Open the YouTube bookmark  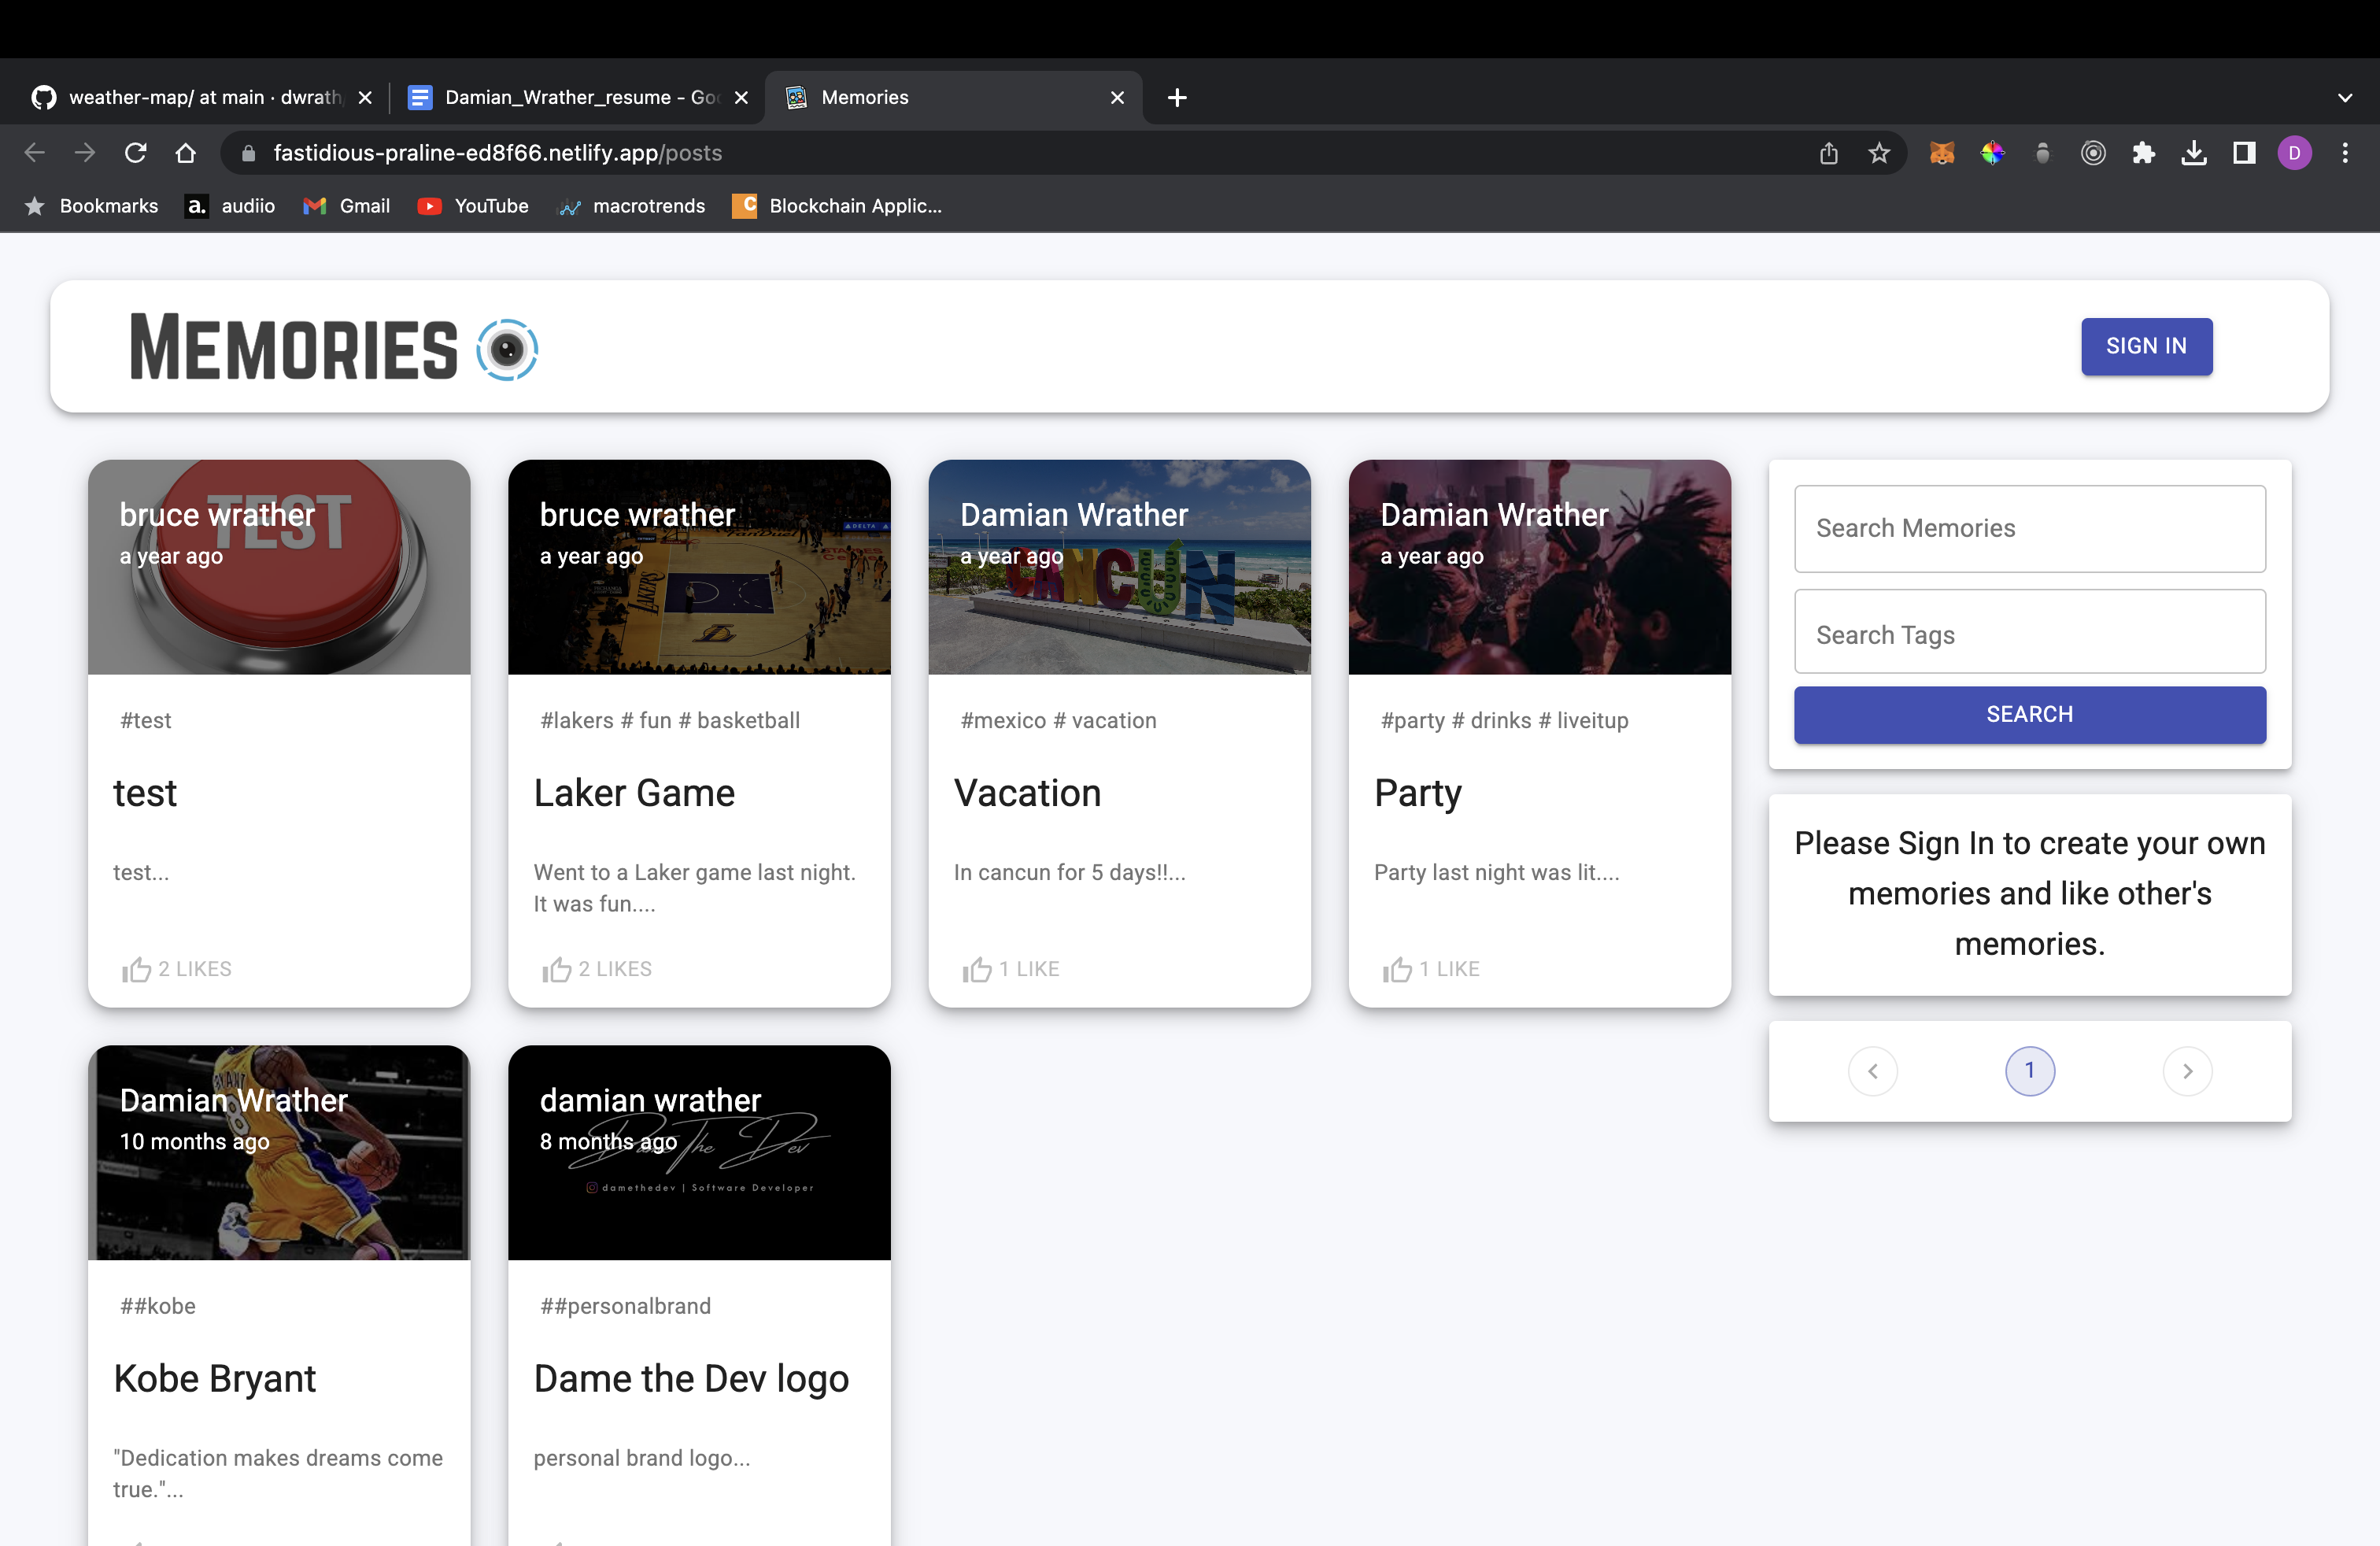472,206
